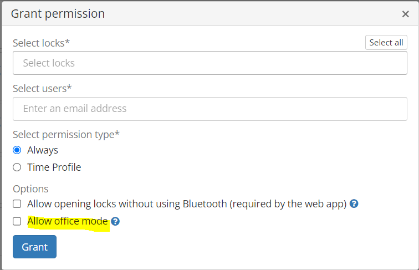
Task: Click the Time Profile label text
Action: point(54,167)
